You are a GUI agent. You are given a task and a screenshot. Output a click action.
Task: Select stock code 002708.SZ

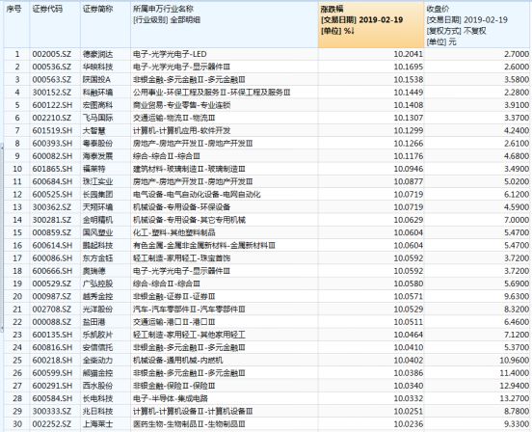click(x=52, y=310)
